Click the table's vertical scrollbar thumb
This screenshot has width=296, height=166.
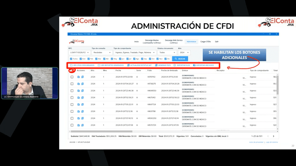[x=277, y=85]
